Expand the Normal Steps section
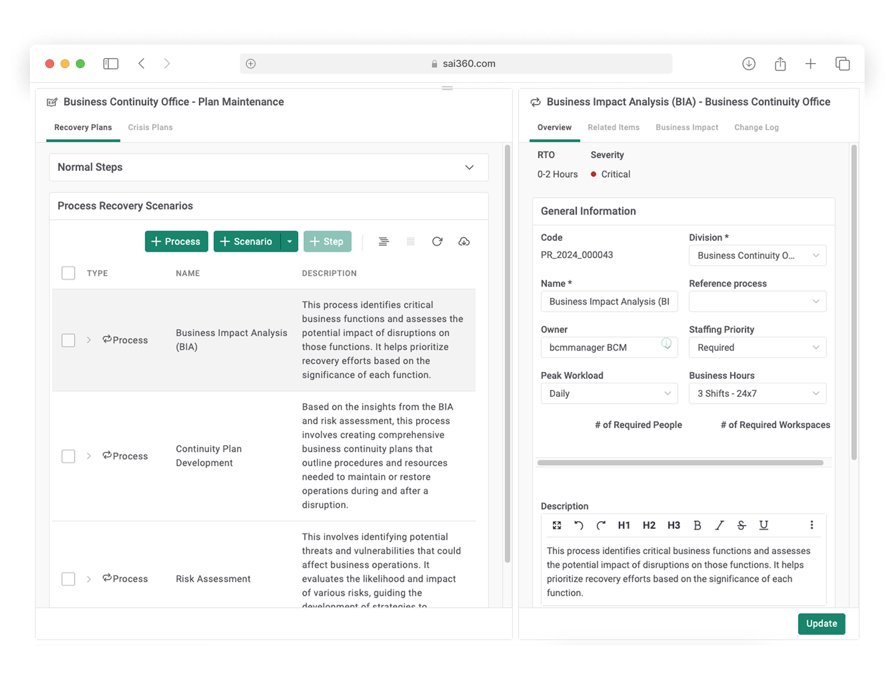Screen dimensions: 892x688 point(470,168)
